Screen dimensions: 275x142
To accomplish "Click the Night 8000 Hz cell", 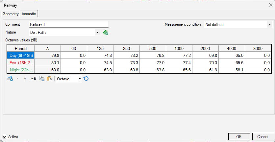I will point(258,70).
